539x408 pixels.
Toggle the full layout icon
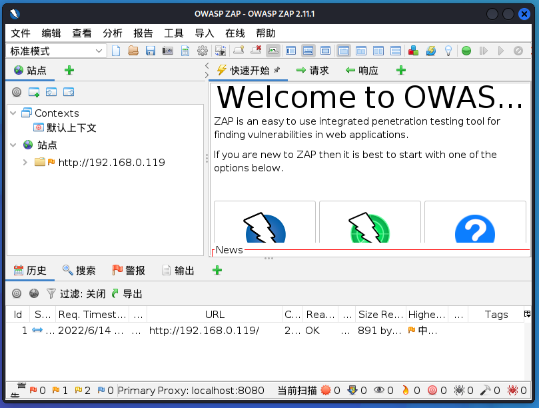pos(326,51)
